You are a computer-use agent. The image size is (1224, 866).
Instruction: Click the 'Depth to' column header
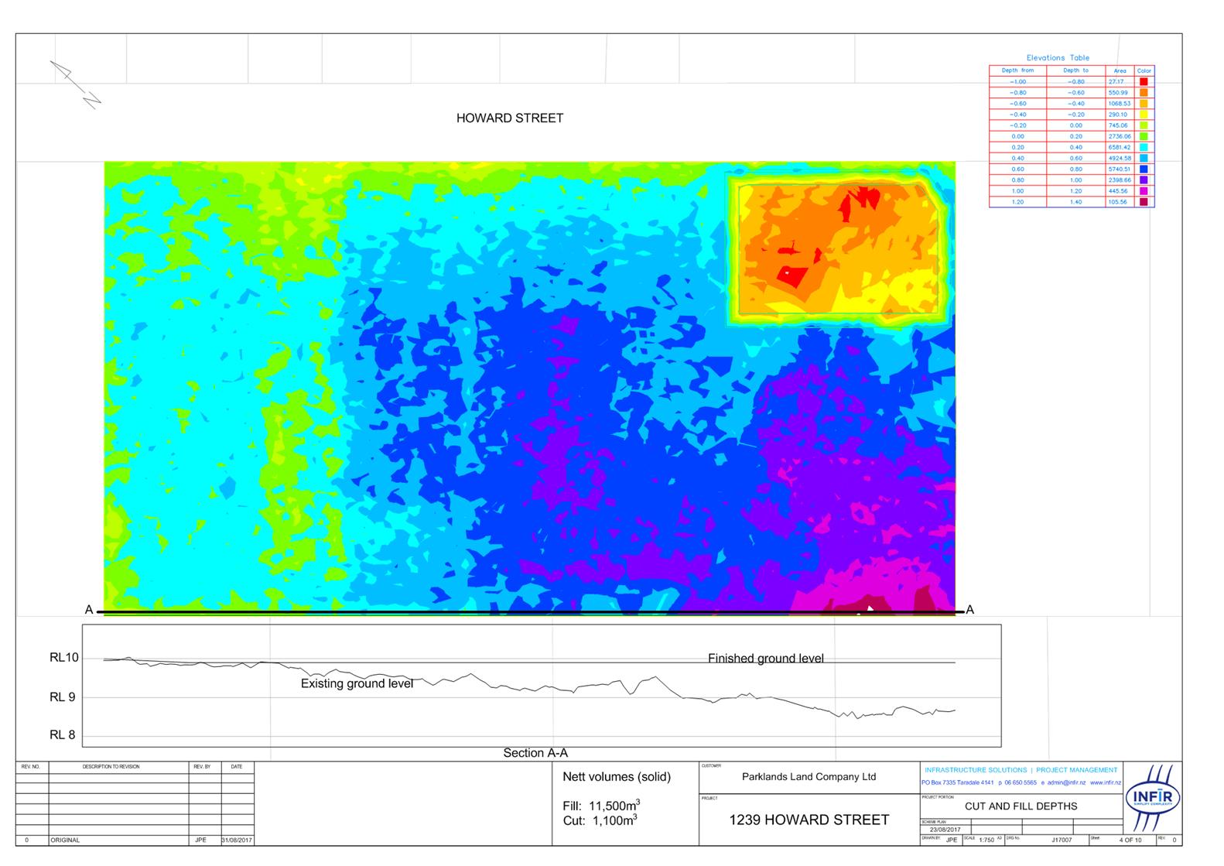pyautogui.click(x=1075, y=70)
